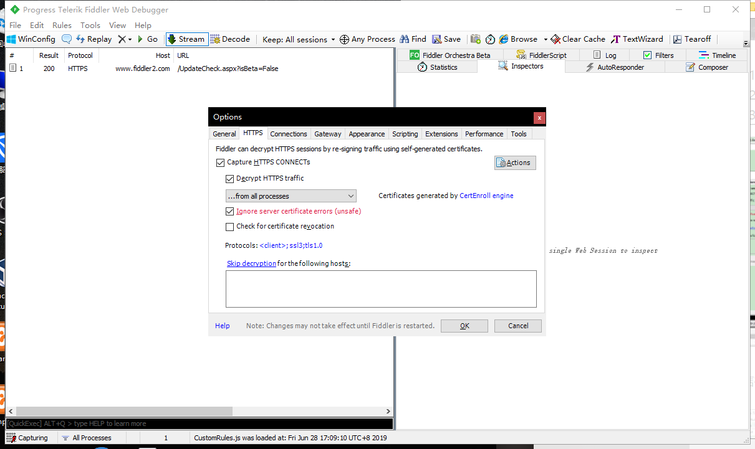Open Find with the binoculars icon
Screen dimensions: 755x449
point(413,39)
